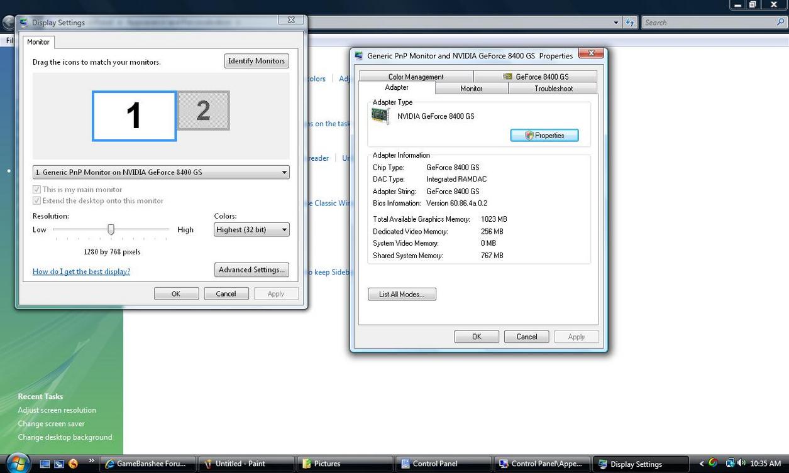Click Change screen saver recent task
789x473 pixels.
pyautogui.click(x=52, y=424)
